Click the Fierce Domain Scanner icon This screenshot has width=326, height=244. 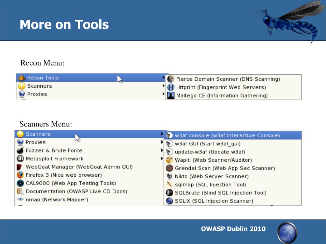[x=171, y=79]
